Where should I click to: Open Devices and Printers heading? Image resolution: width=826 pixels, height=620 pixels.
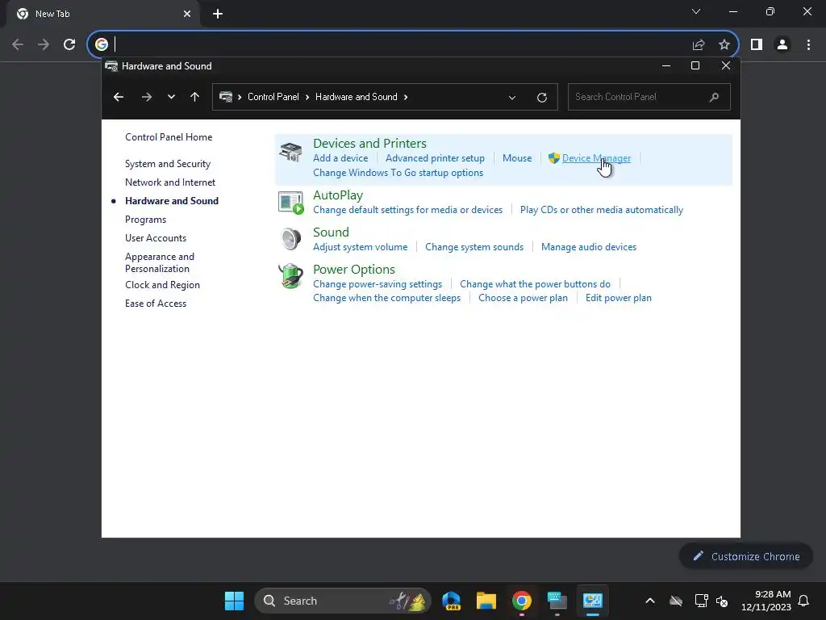pyautogui.click(x=369, y=144)
